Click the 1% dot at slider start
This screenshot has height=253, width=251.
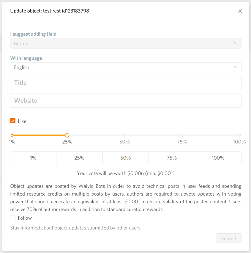point(12,135)
